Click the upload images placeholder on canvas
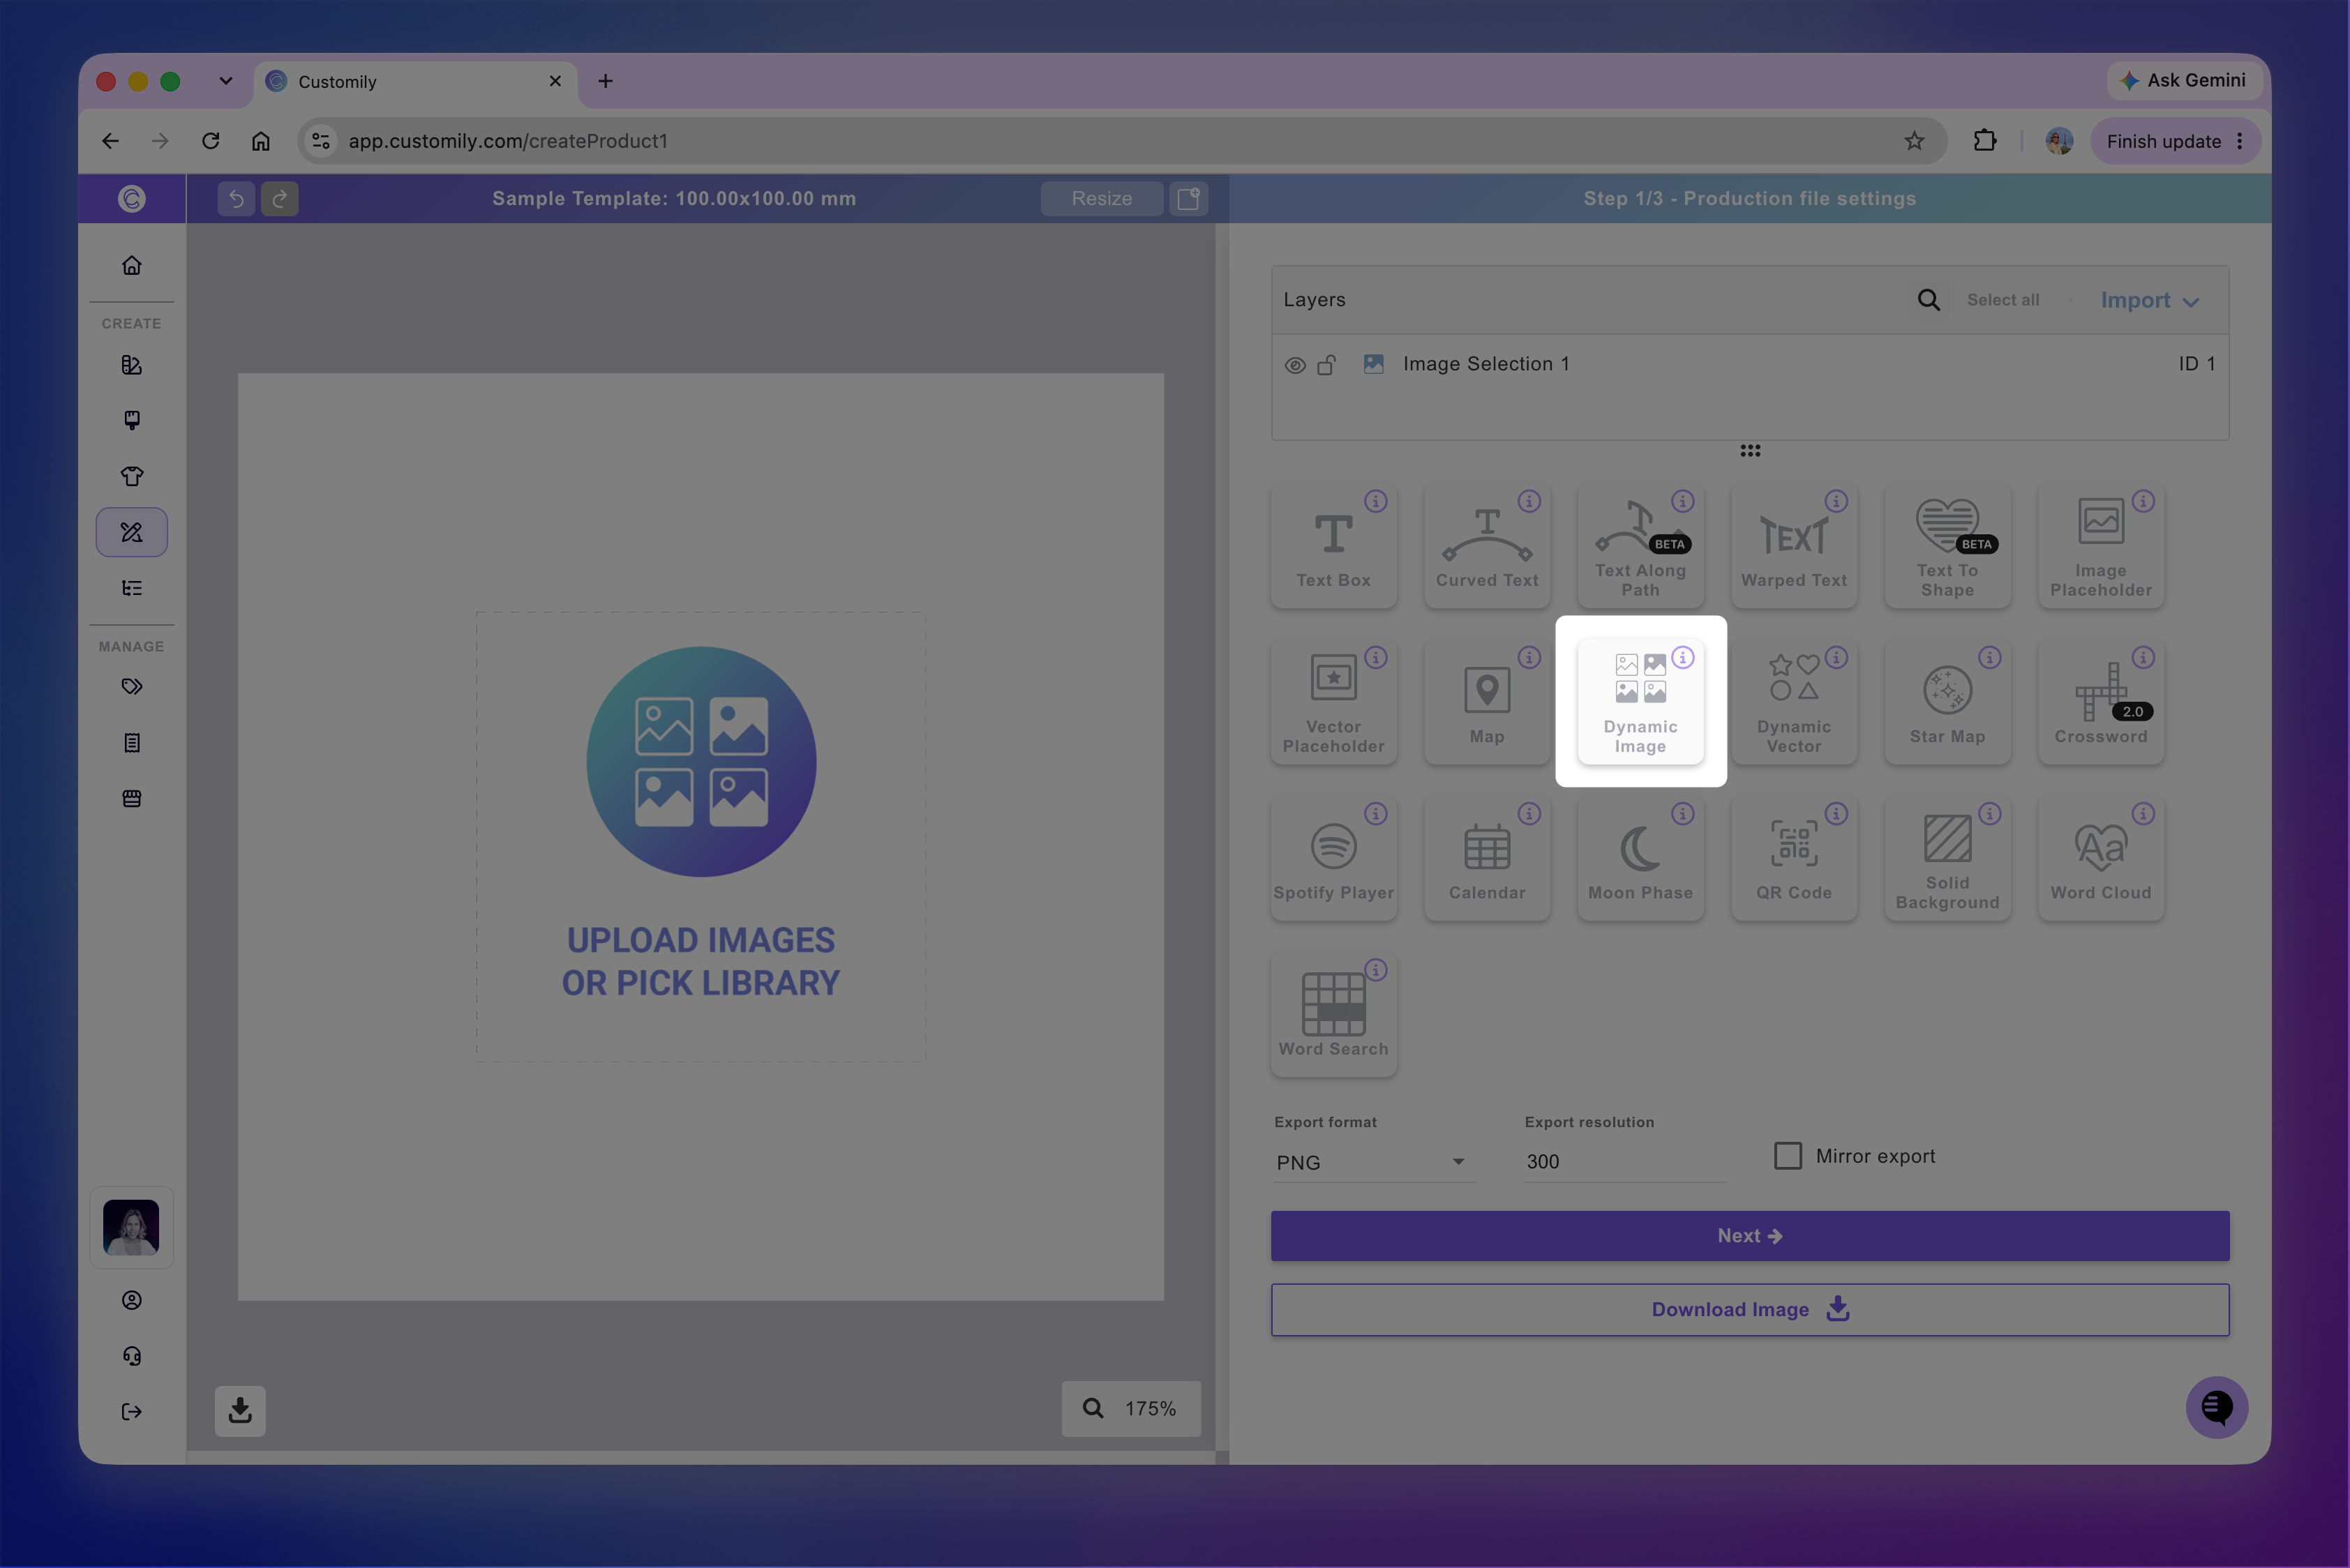The image size is (2350, 1568). [701, 836]
